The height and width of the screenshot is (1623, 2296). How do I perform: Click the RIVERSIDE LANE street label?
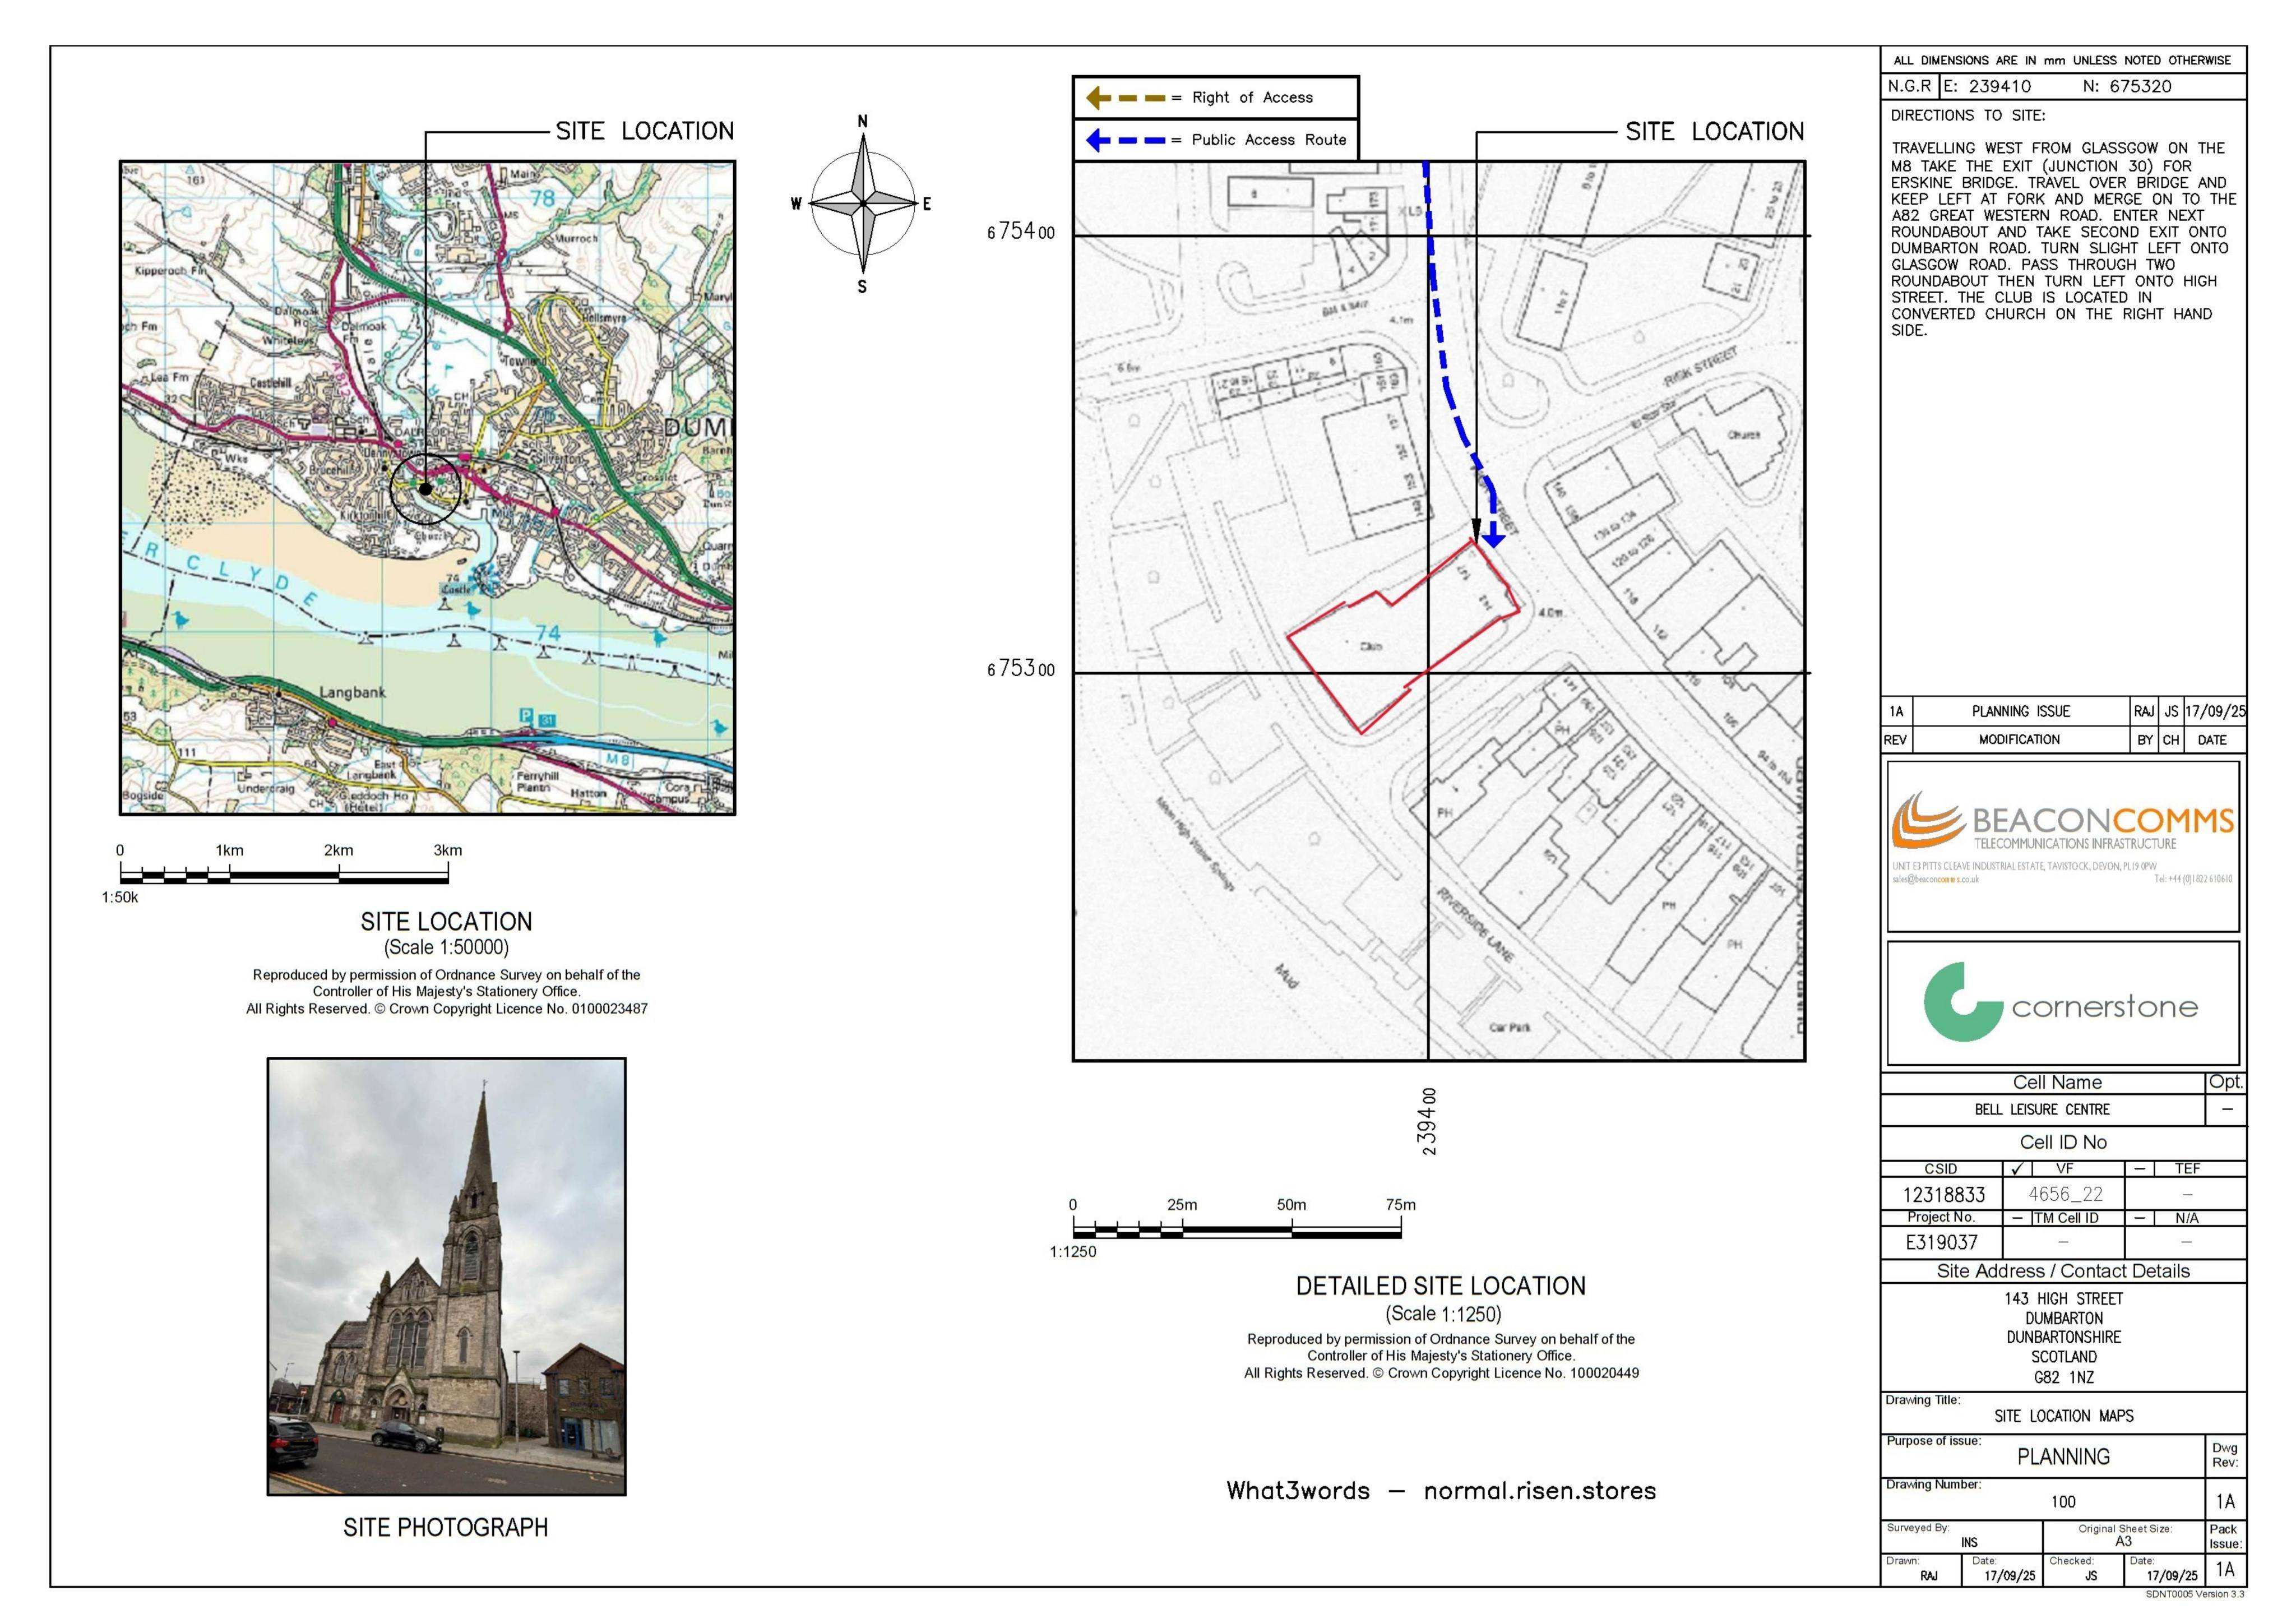point(1474,924)
